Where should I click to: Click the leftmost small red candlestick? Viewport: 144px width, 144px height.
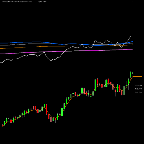[x=2, y=125]
